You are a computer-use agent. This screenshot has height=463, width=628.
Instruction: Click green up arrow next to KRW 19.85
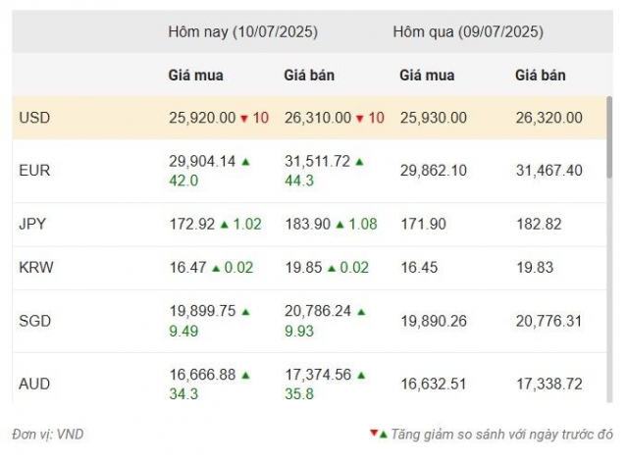pos(332,269)
